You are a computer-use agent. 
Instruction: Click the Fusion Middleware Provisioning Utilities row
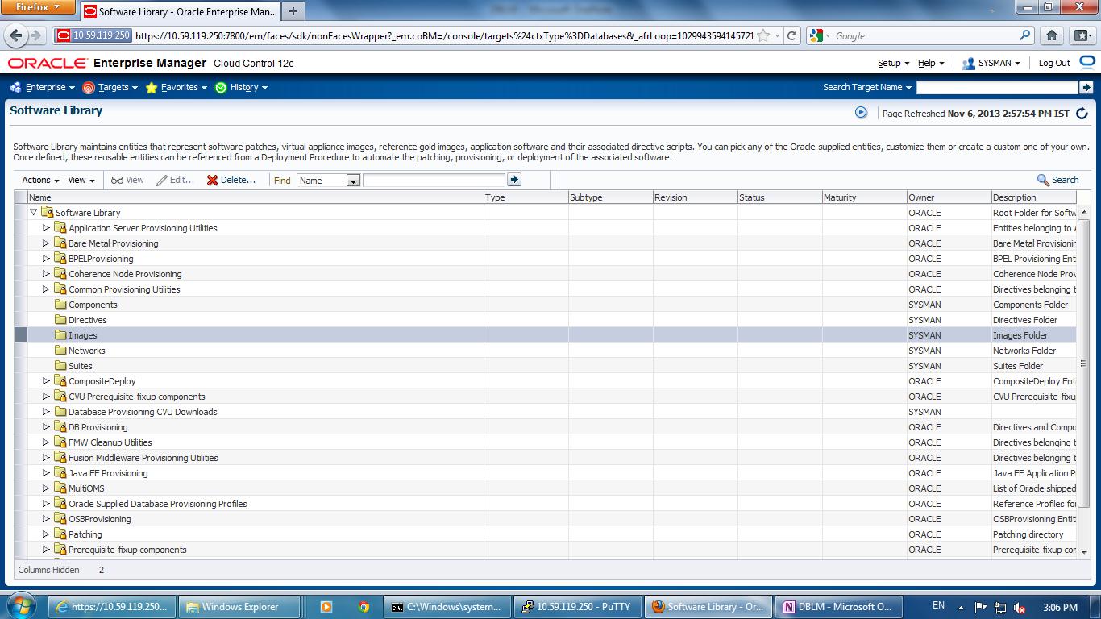[x=546, y=458]
